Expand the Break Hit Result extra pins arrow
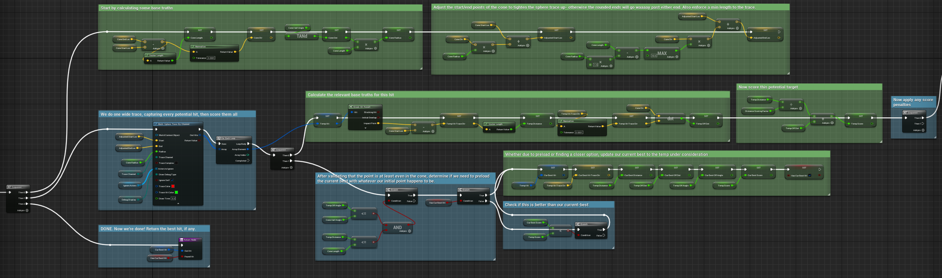This screenshot has width=942, height=278. click(365, 128)
